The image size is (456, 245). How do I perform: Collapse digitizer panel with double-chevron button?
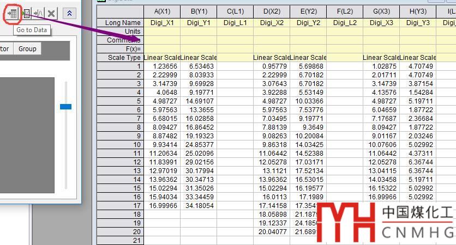point(69,14)
